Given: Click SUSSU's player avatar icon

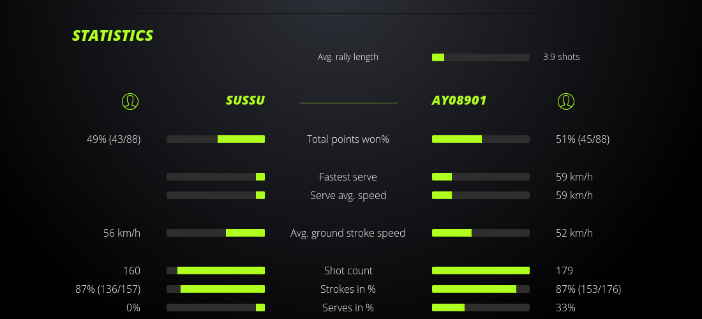Looking at the screenshot, I should [130, 101].
